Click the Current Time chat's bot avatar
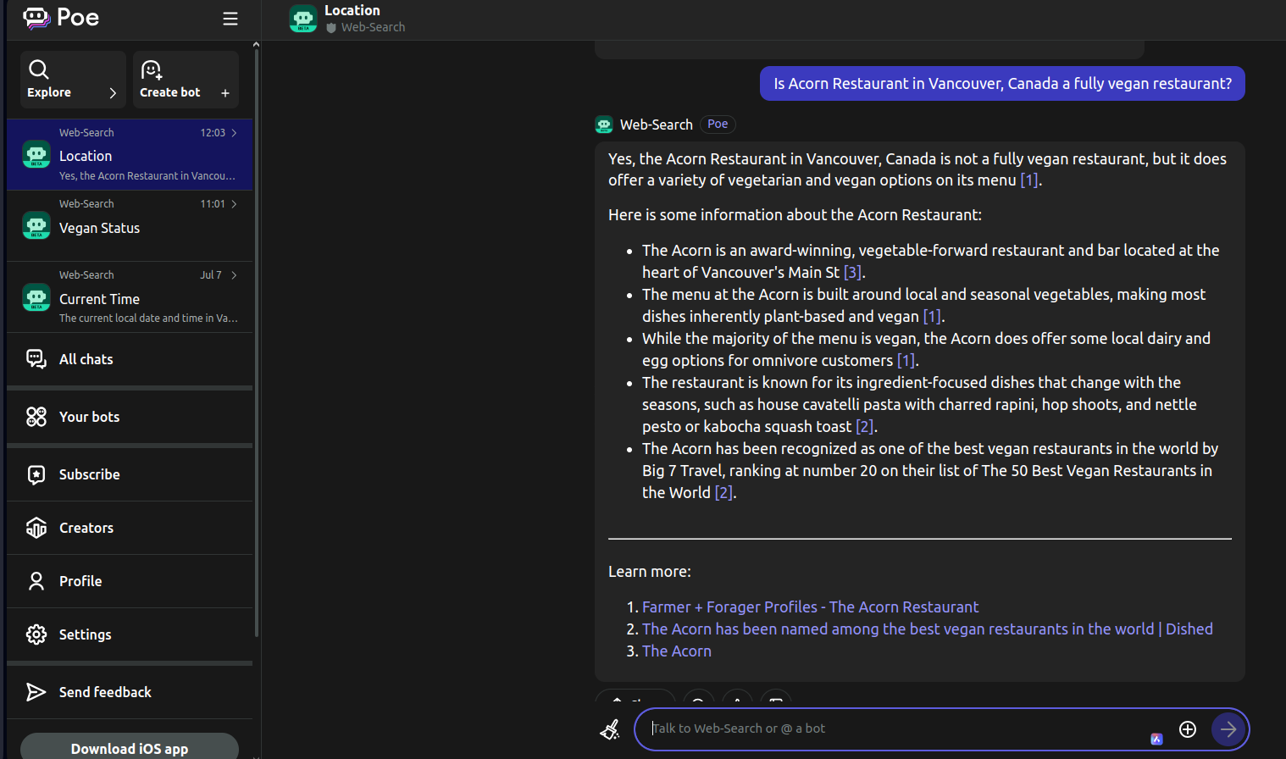The width and height of the screenshot is (1286, 759). point(36,296)
